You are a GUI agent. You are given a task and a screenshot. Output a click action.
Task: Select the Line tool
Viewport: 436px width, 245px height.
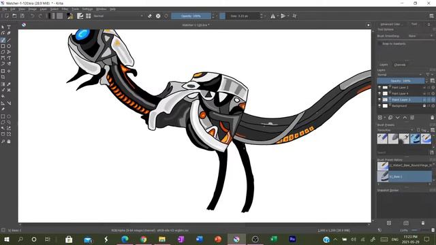9,40
